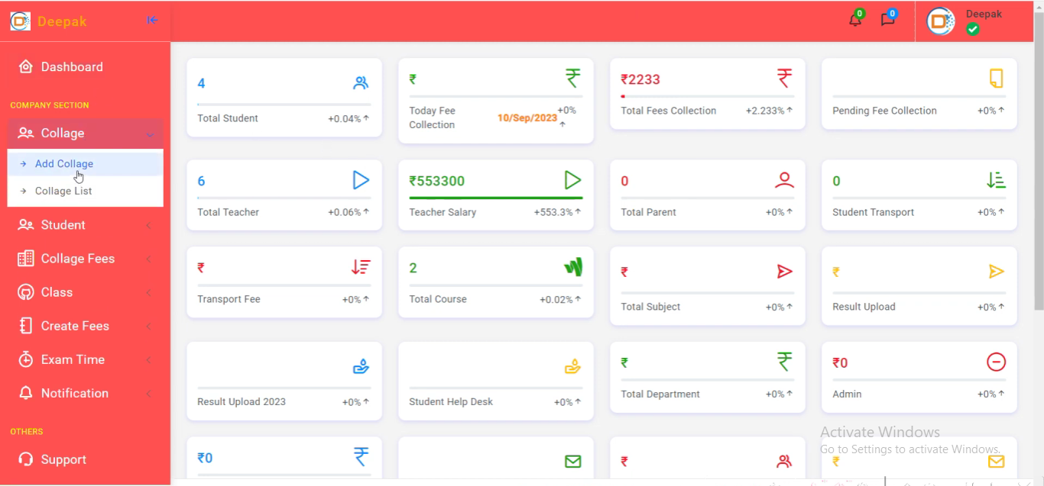This screenshot has width=1044, height=486.
Task: Click the Total Parent user icon
Action: [784, 180]
